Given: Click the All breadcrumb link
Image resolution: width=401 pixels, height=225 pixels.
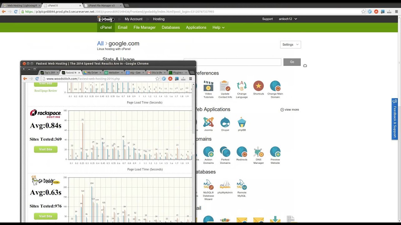Looking at the screenshot, I should click(x=100, y=43).
